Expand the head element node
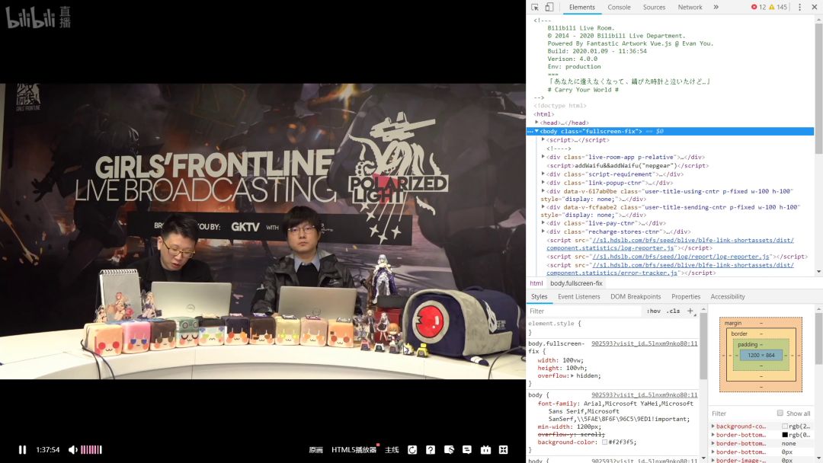Image resolution: width=823 pixels, height=463 pixels. [x=536, y=122]
